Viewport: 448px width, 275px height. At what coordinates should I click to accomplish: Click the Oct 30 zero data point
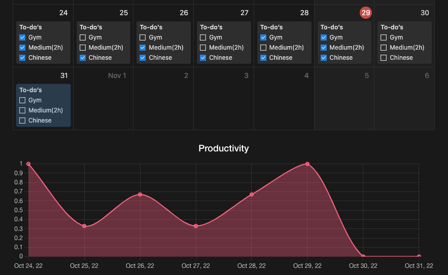[363, 256]
